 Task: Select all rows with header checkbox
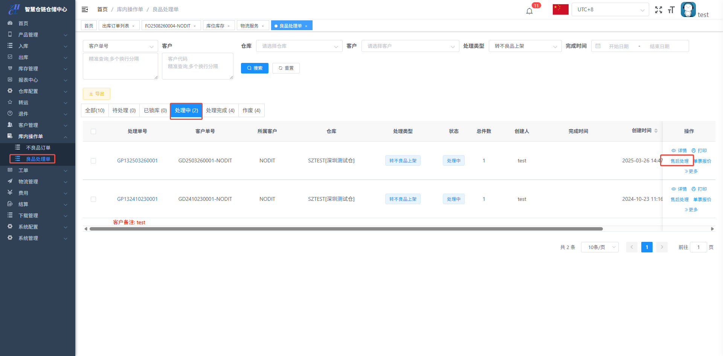93,131
